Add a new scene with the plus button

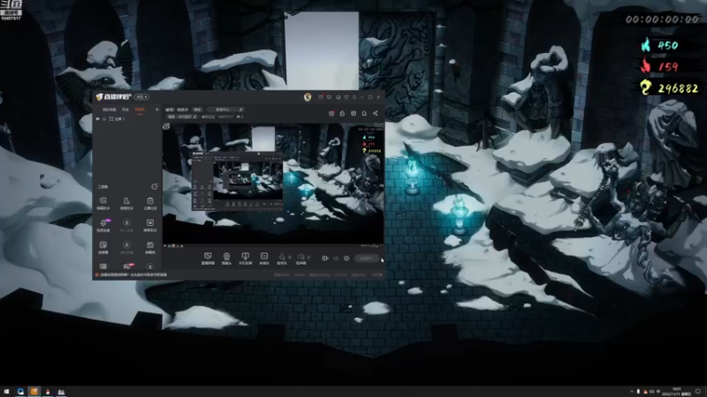pos(157,109)
